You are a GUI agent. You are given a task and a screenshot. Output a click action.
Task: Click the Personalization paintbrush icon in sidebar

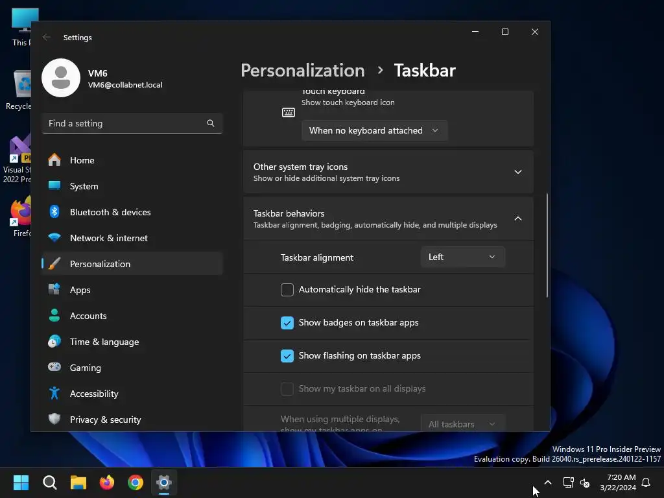(54, 264)
